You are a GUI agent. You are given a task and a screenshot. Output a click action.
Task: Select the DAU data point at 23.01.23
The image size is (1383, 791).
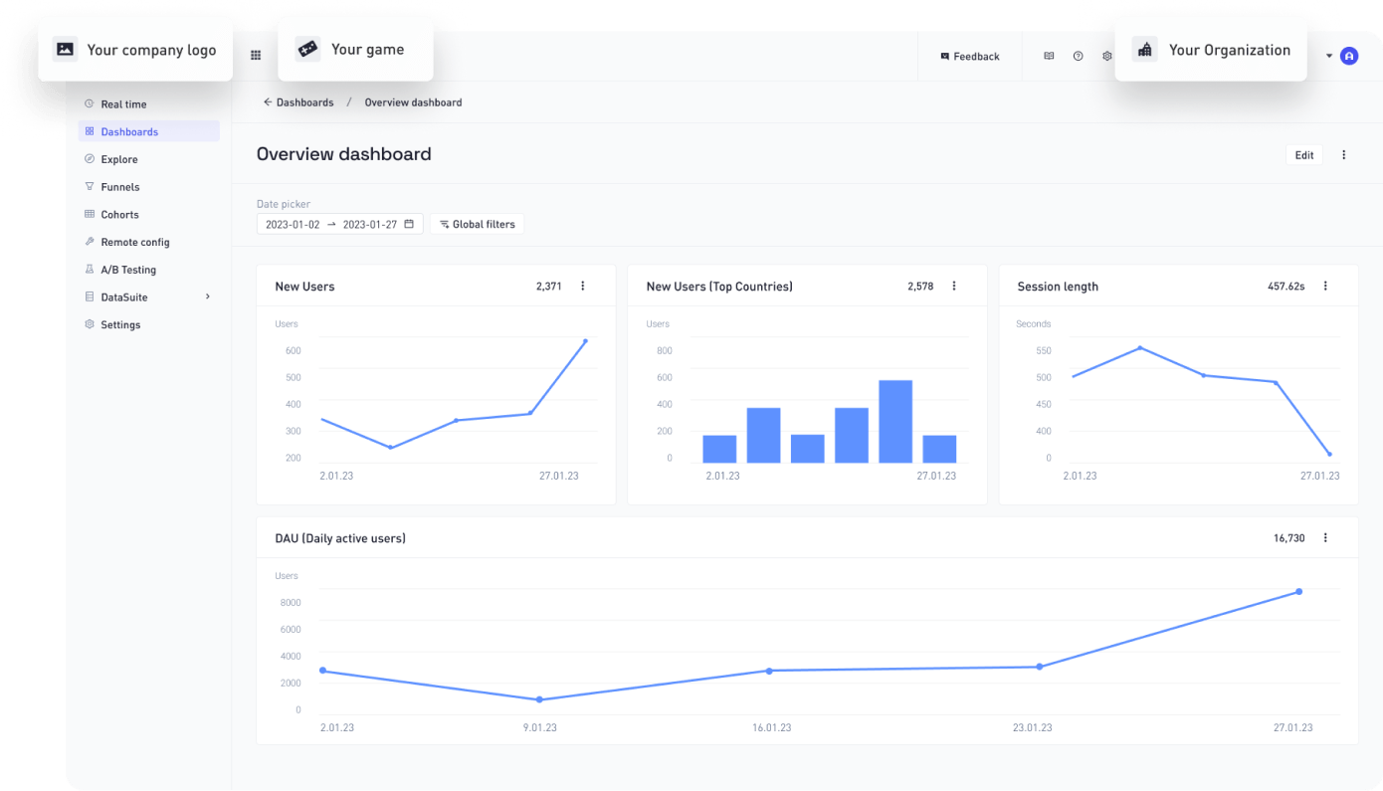click(1040, 667)
